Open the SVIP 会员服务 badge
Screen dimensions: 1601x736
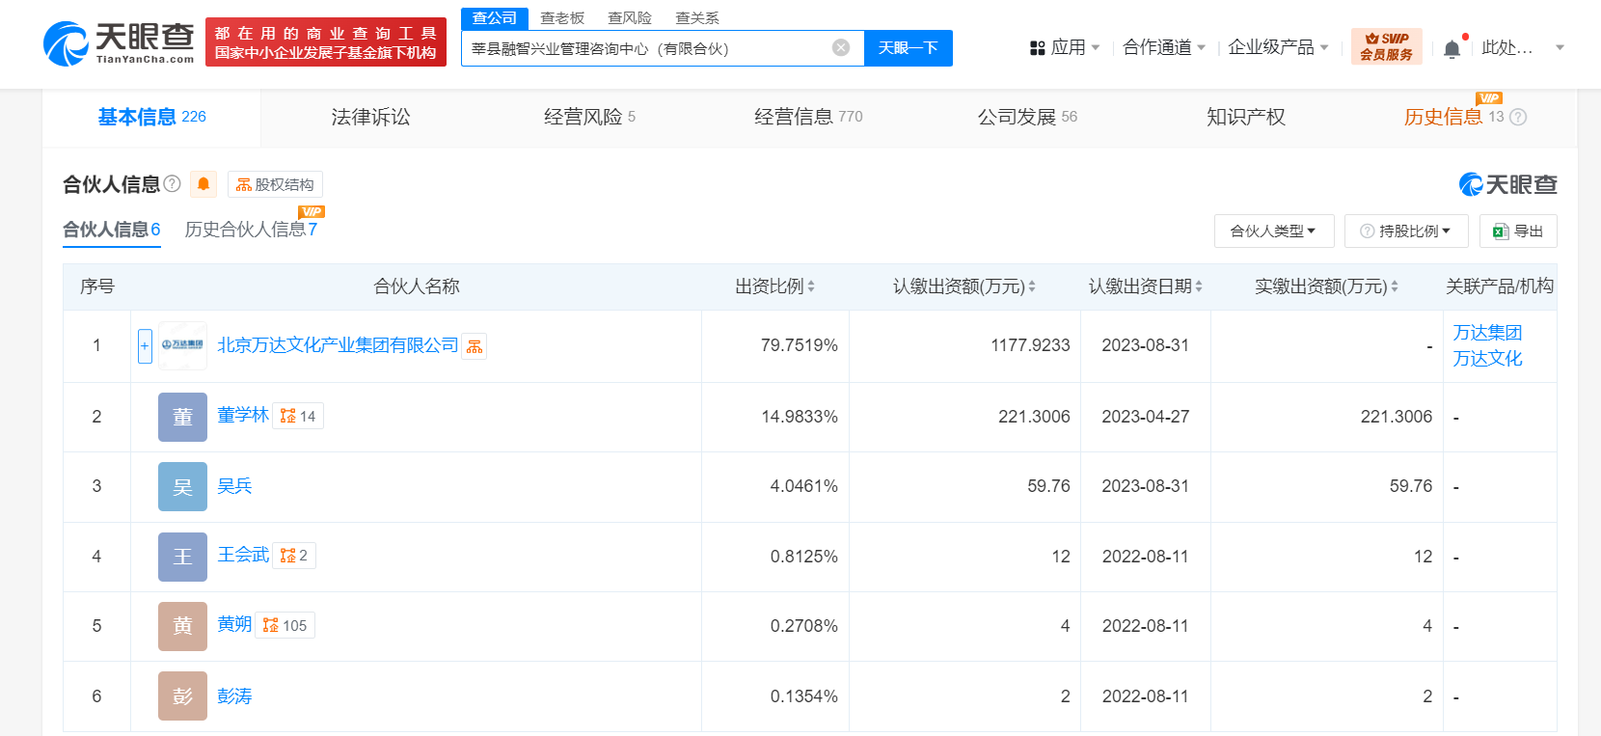click(x=1386, y=46)
